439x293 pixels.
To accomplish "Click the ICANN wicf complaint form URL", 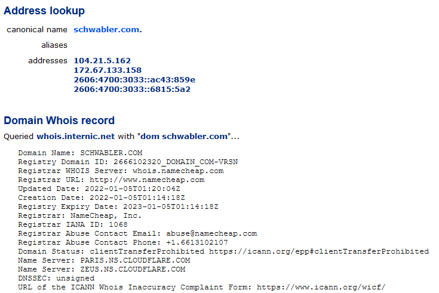I will (321, 287).
